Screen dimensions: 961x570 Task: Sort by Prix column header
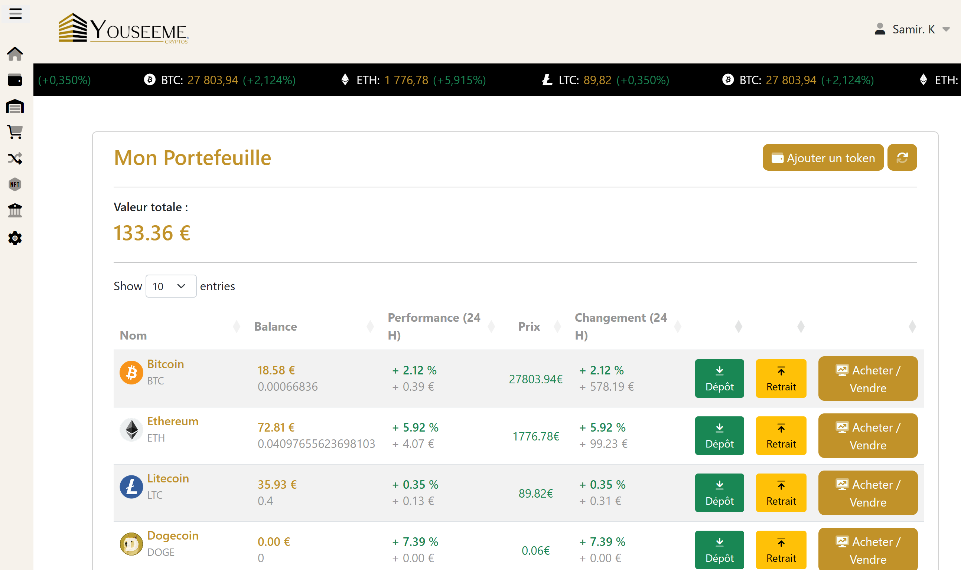click(529, 327)
